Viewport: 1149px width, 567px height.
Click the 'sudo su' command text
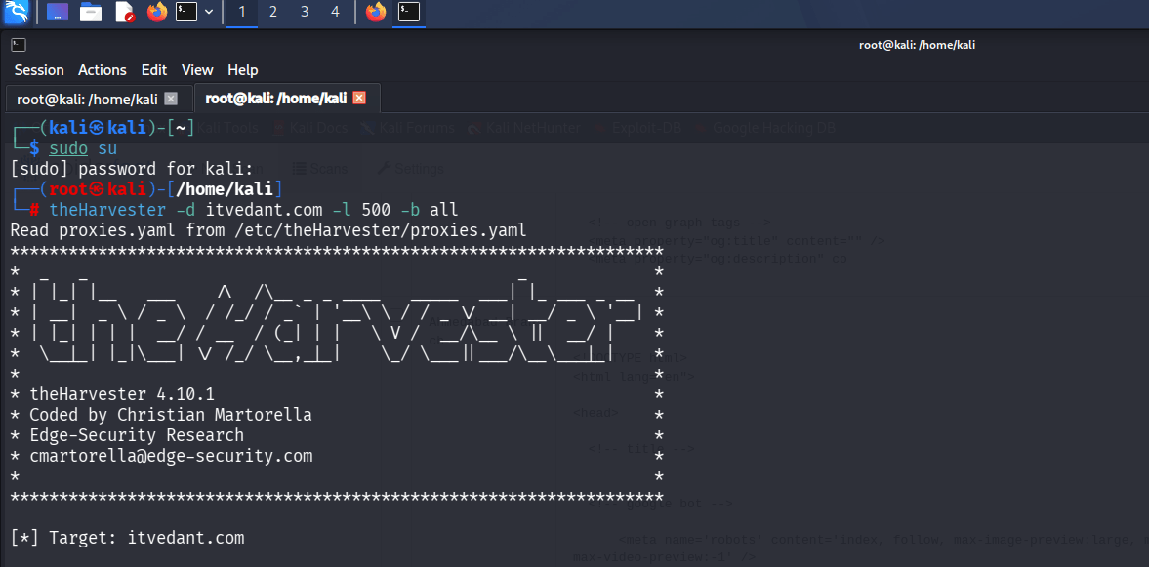pyautogui.click(x=83, y=148)
